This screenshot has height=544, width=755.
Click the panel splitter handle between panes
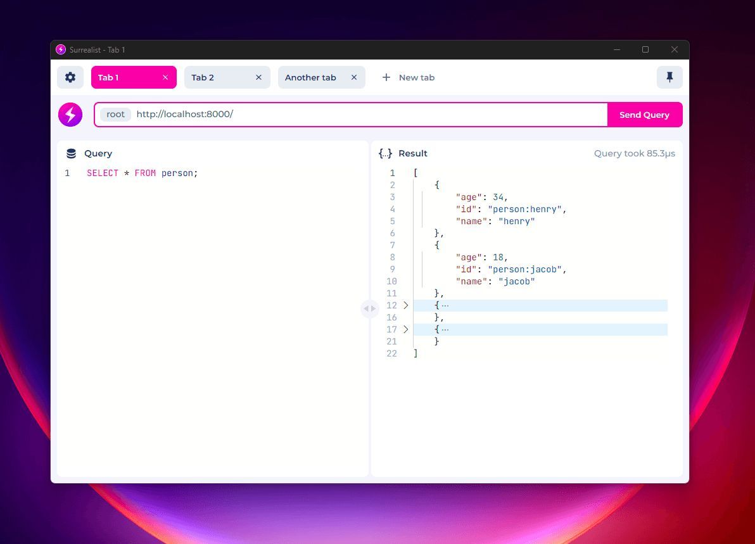click(x=370, y=308)
